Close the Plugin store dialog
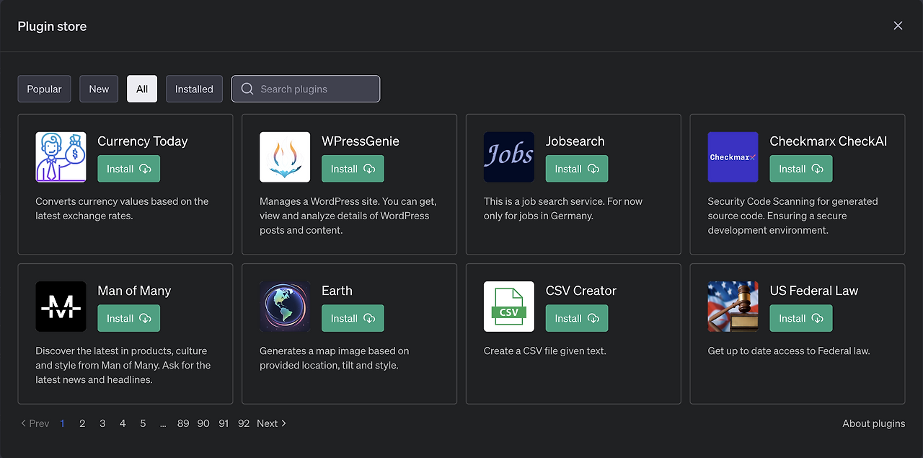The image size is (923, 458). [x=898, y=26]
